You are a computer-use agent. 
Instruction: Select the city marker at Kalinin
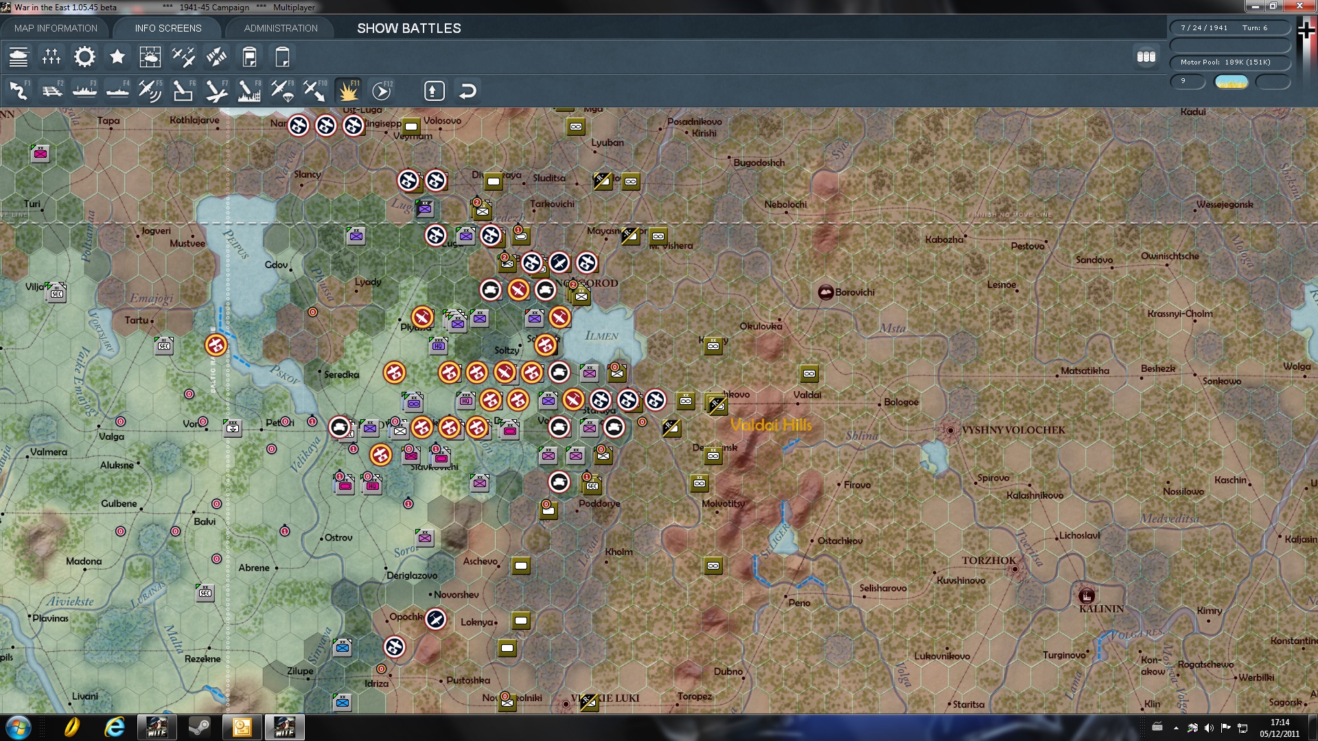point(1086,596)
